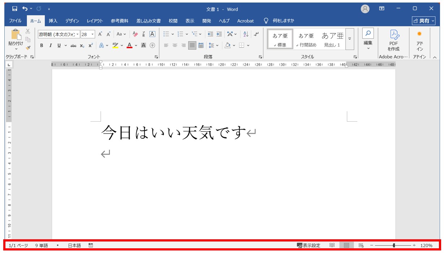Click the red font color button

[129, 45]
